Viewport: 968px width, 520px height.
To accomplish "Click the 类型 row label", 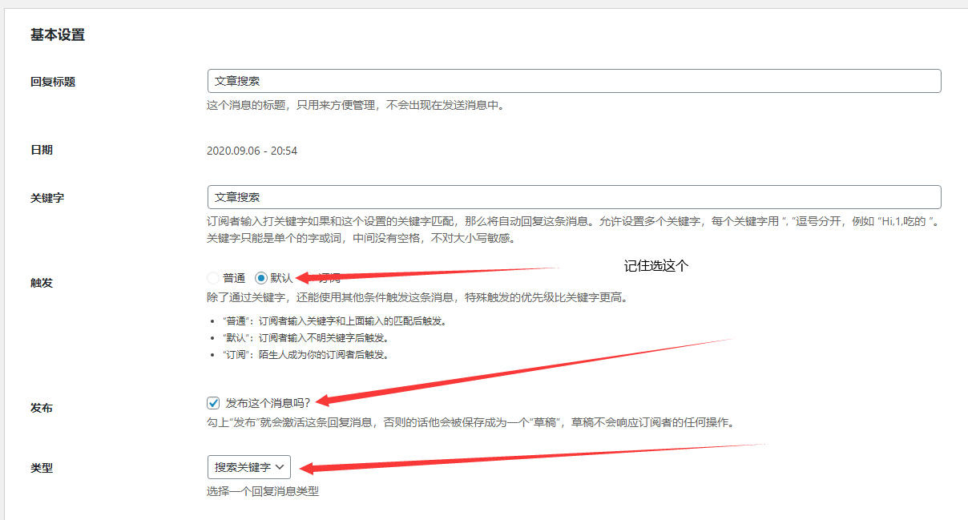I will (42, 468).
